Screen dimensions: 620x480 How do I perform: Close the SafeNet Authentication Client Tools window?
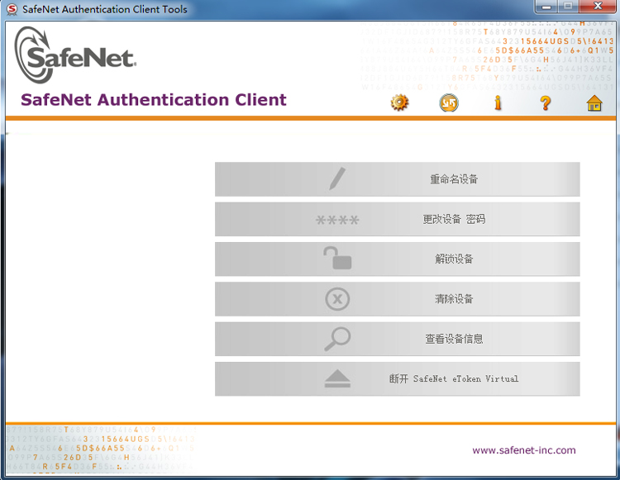pyautogui.click(x=599, y=7)
